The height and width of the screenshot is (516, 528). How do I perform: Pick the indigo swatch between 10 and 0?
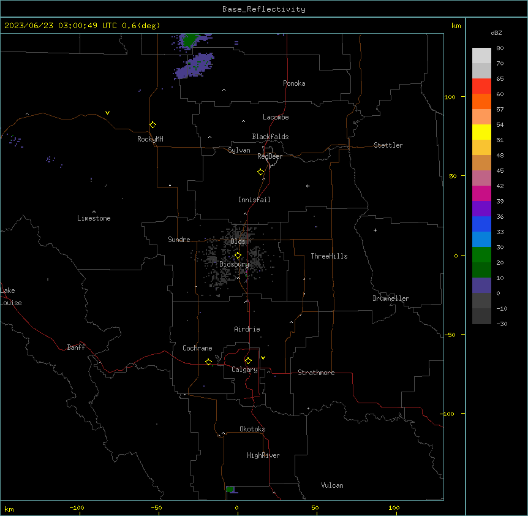481,286
